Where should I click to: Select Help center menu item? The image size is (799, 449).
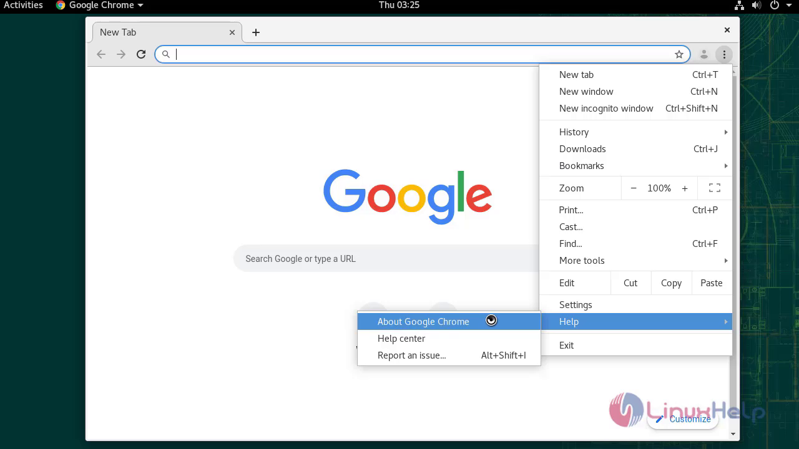449,339
